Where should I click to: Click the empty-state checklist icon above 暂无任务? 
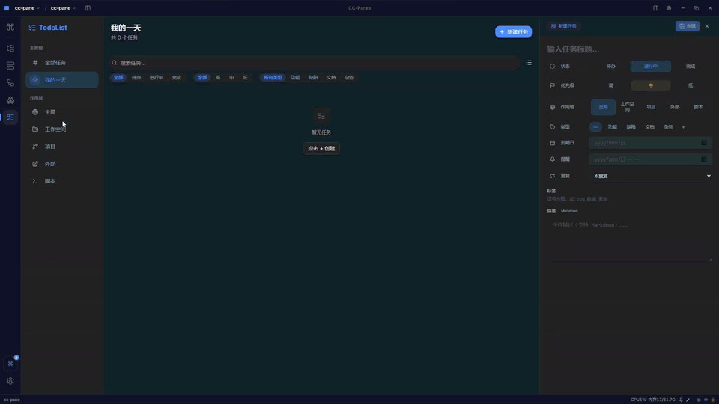(321, 116)
